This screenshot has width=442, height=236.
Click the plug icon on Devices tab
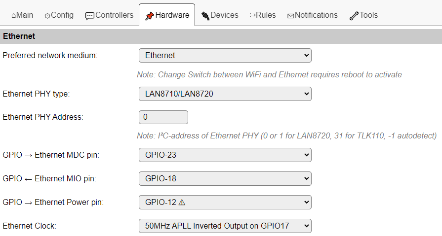[205, 15]
